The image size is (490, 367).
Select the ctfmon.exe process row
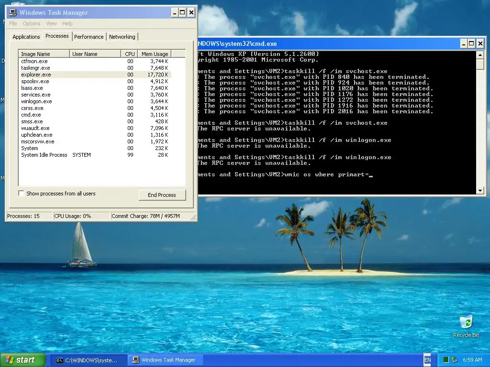point(95,61)
